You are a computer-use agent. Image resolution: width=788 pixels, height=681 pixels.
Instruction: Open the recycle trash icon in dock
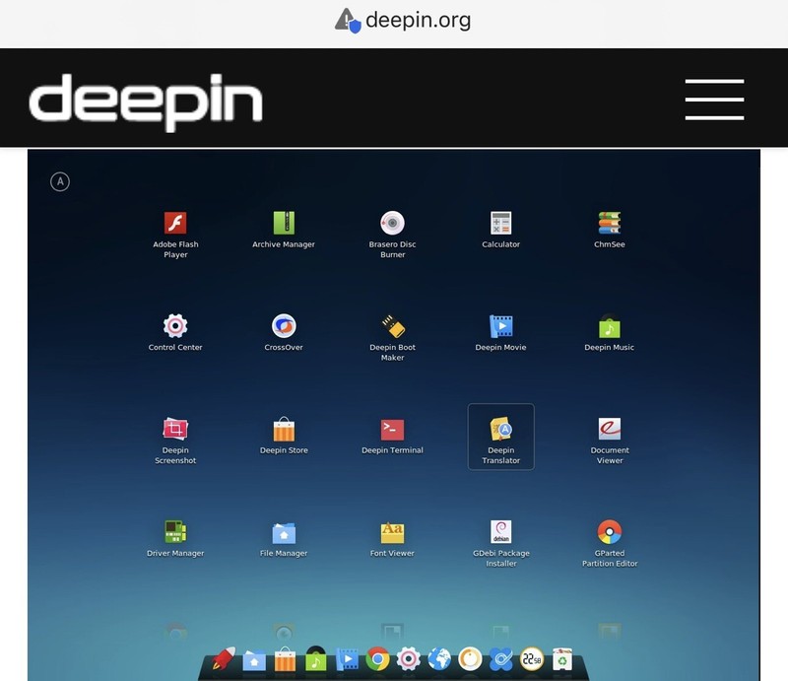click(562, 659)
